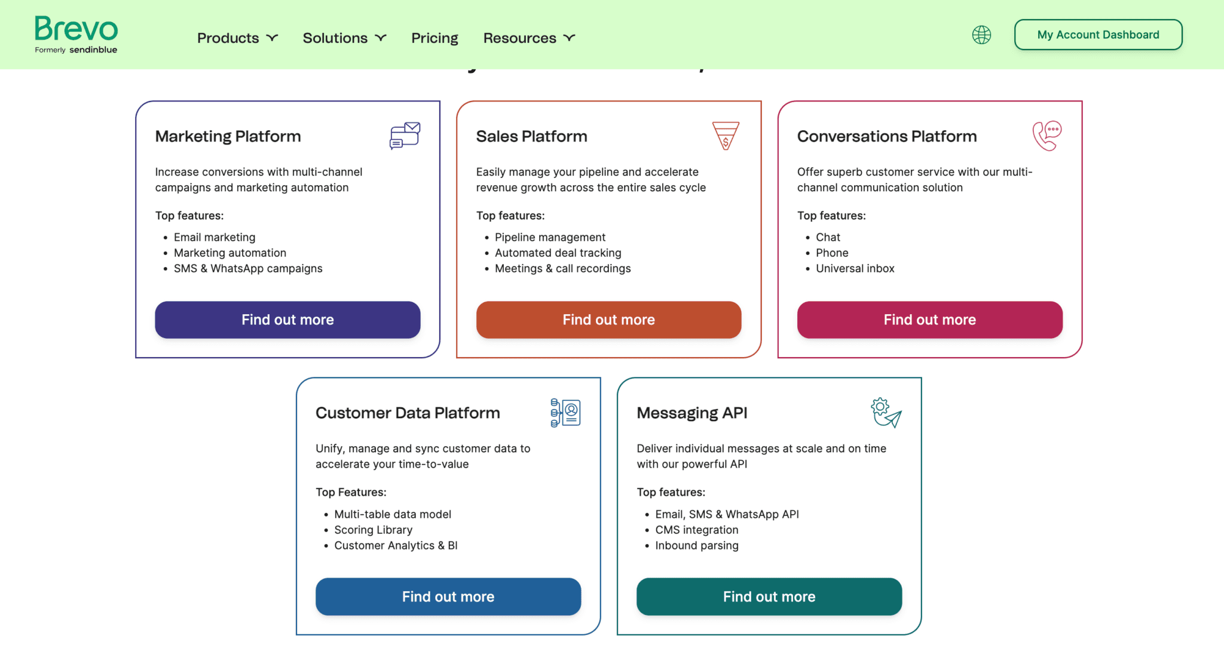Open My Account Dashboard
The height and width of the screenshot is (651, 1224).
coord(1098,34)
